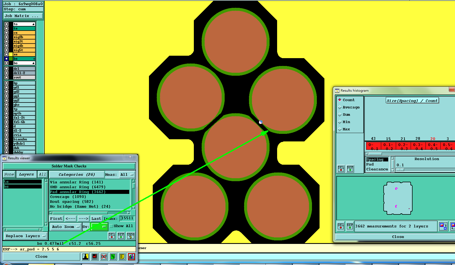
Task: Click the Index input field
Action: (127, 218)
